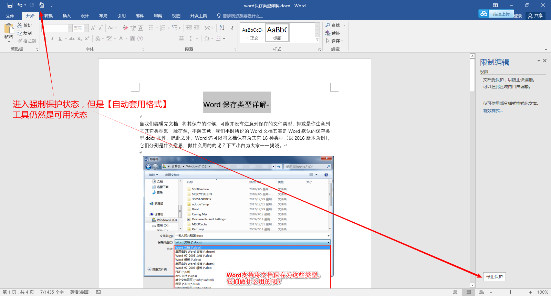
Task: Click the Stop Protection (停止保护) button
Action: (495, 277)
